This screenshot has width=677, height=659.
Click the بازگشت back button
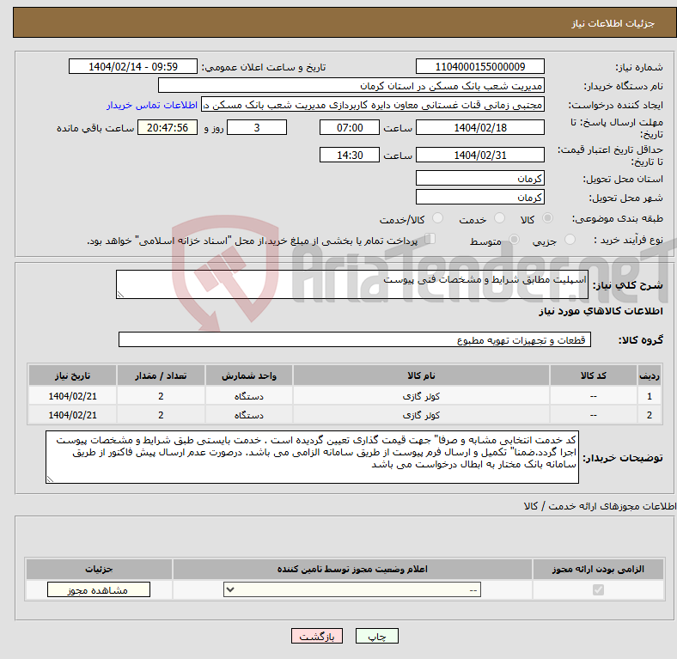click(317, 636)
